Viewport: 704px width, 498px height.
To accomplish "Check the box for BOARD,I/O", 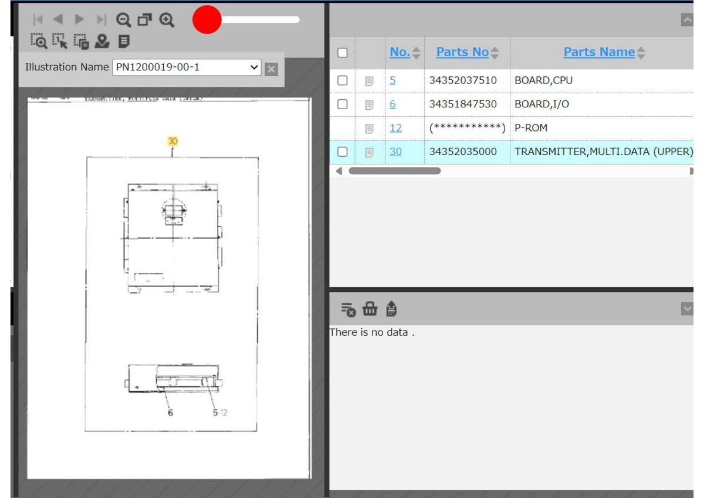I will (x=343, y=105).
